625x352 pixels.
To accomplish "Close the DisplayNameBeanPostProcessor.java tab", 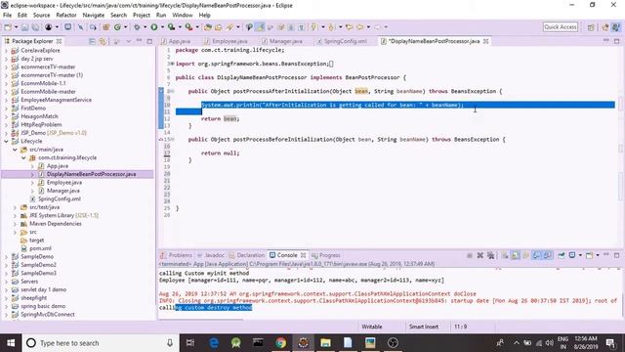I will click(x=486, y=41).
